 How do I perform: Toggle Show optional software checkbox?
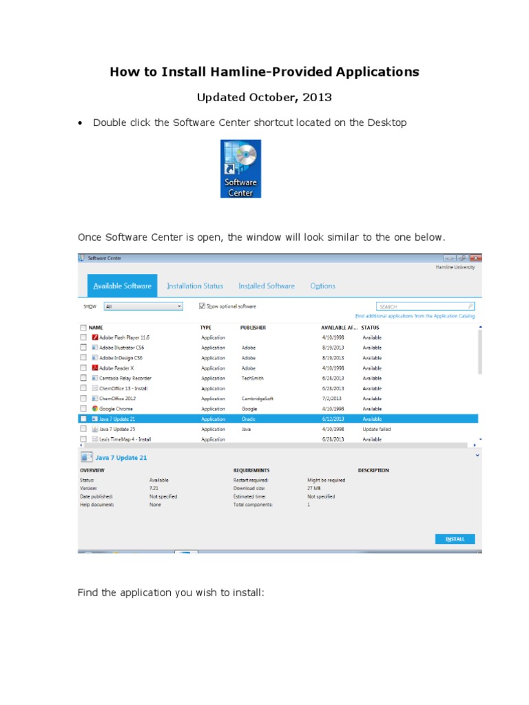coord(202,306)
